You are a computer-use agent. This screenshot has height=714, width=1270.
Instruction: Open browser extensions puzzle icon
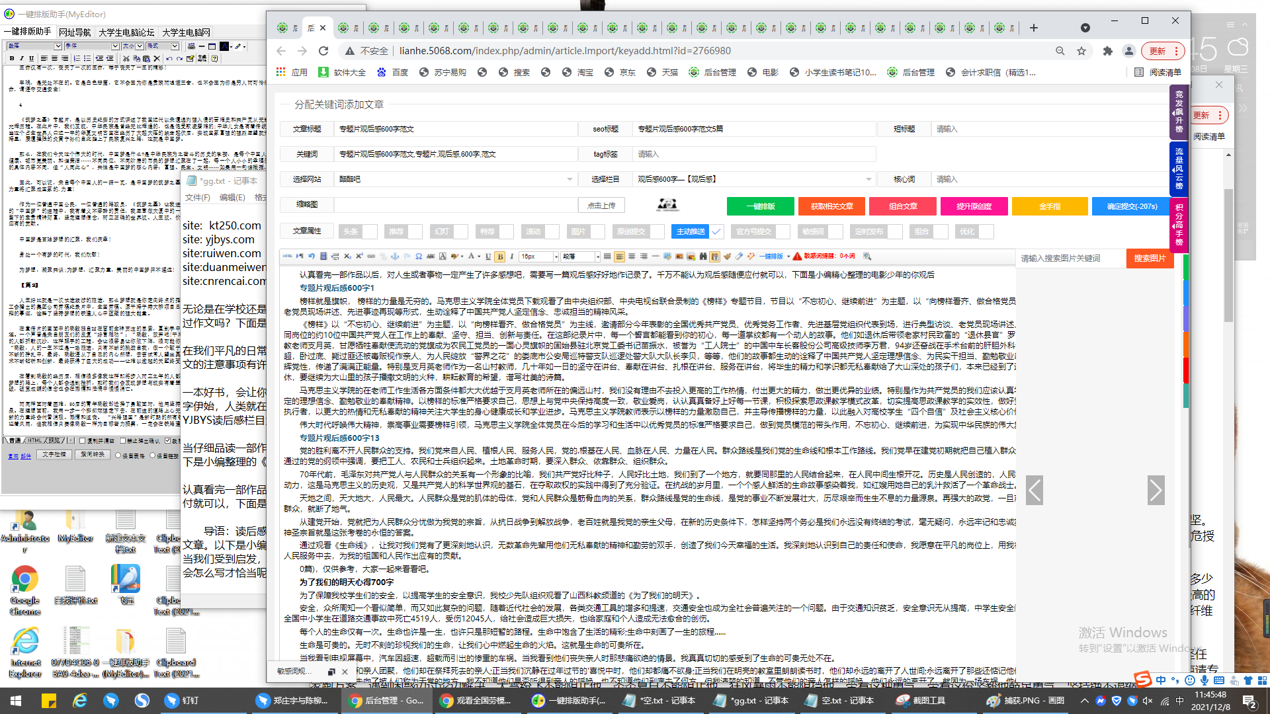pos(1108,51)
